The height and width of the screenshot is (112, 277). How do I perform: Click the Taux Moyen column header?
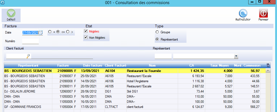tap(220, 65)
